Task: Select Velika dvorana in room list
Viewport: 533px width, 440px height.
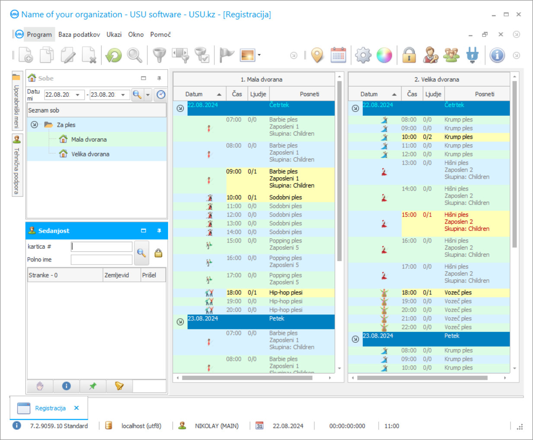Action: [x=90, y=154]
